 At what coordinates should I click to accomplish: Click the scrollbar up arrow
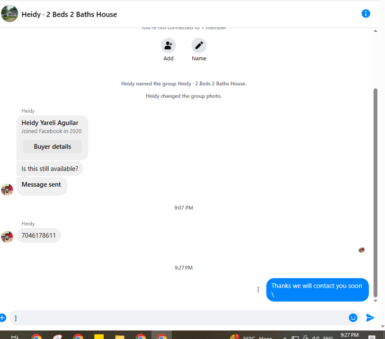pyautogui.click(x=376, y=31)
